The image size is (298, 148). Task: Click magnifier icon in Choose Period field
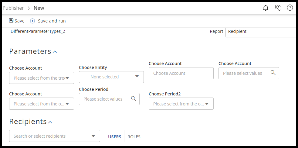133,99
